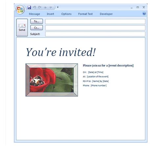Open address book with To... button
This screenshot has height=146, width=156.
(37, 21)
